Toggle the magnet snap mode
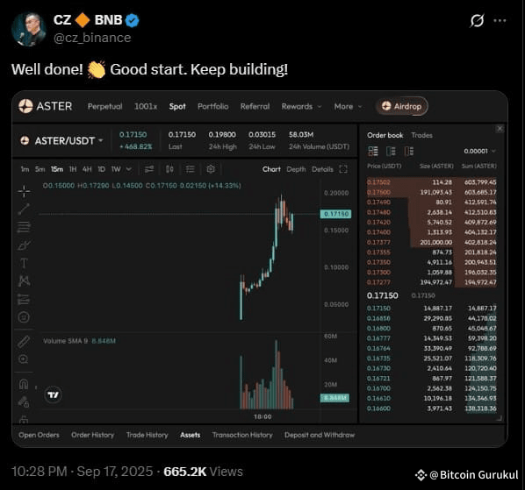 click(24, 384)
